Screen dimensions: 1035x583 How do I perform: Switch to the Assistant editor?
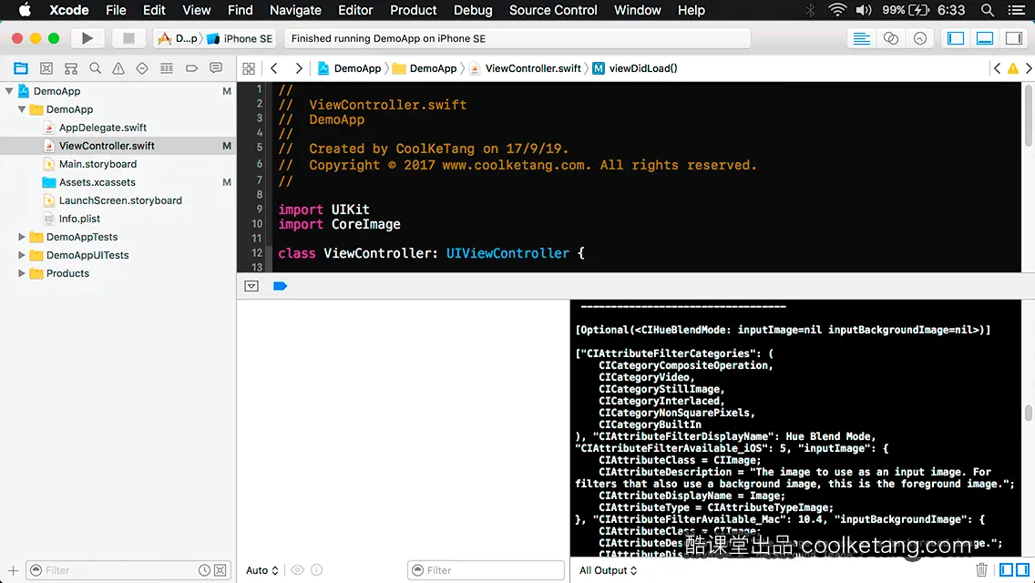coord(890,38)
